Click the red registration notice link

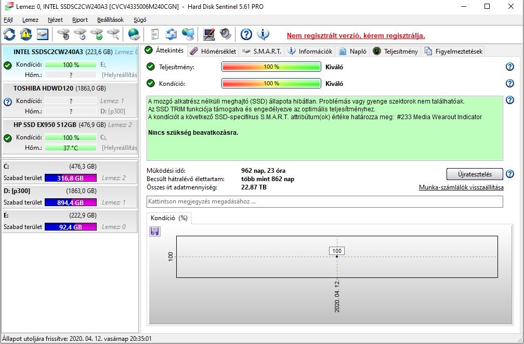[356, 36]
